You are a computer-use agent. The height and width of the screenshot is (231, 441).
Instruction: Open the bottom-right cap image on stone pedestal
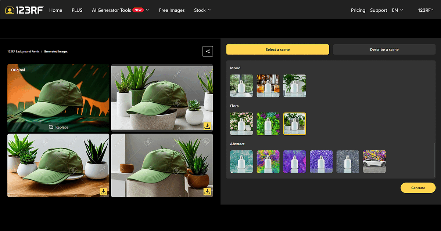pos(162,165)
